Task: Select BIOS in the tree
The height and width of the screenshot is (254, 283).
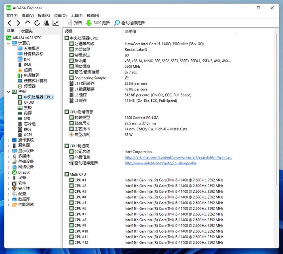Action: (25, 129)
